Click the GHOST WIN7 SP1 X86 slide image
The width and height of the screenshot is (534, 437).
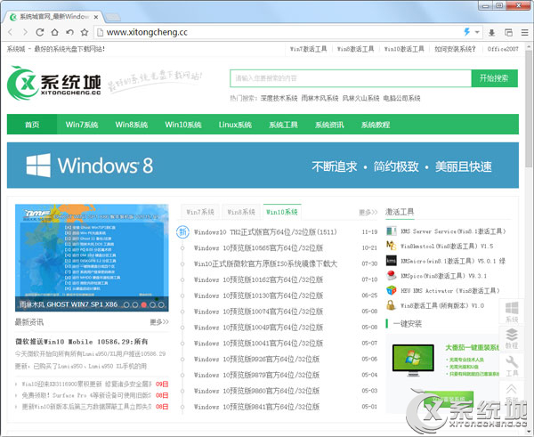(x=92, y=257)
